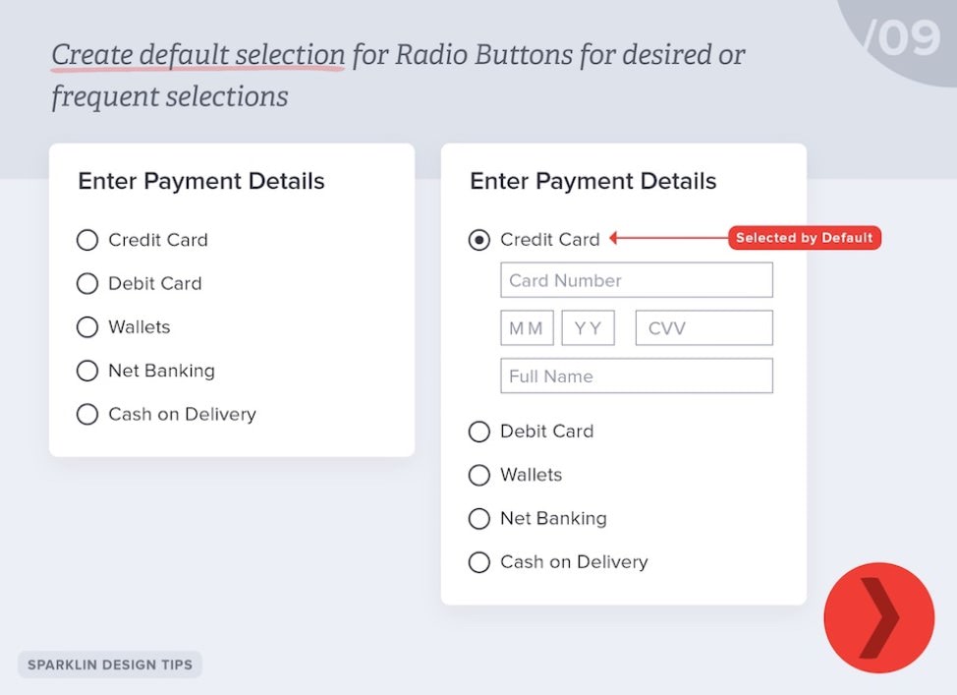Viewport: 957px width, 695px height.
Task: Click the Card Number input field
Action: tap(637, 280)
